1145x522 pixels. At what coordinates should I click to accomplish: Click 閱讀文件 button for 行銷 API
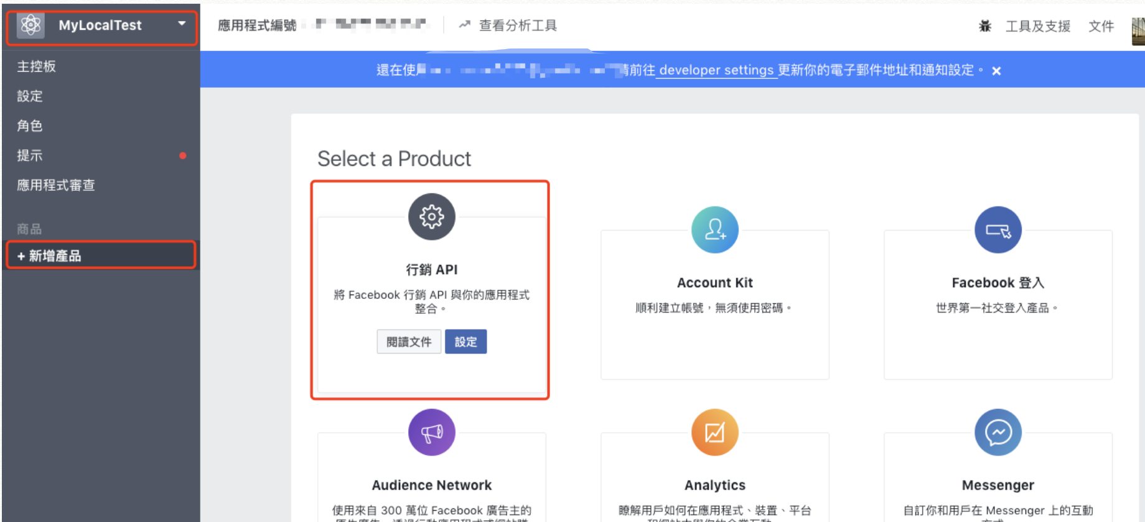[409, 342]
